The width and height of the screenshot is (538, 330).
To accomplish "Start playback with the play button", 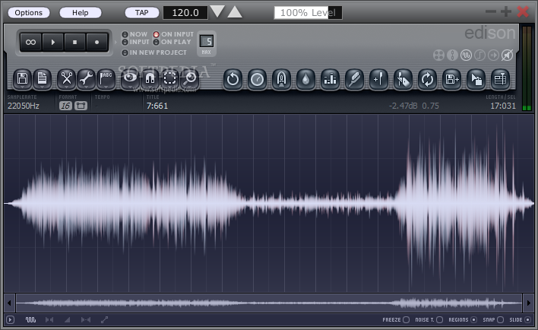I will [53, 43].
